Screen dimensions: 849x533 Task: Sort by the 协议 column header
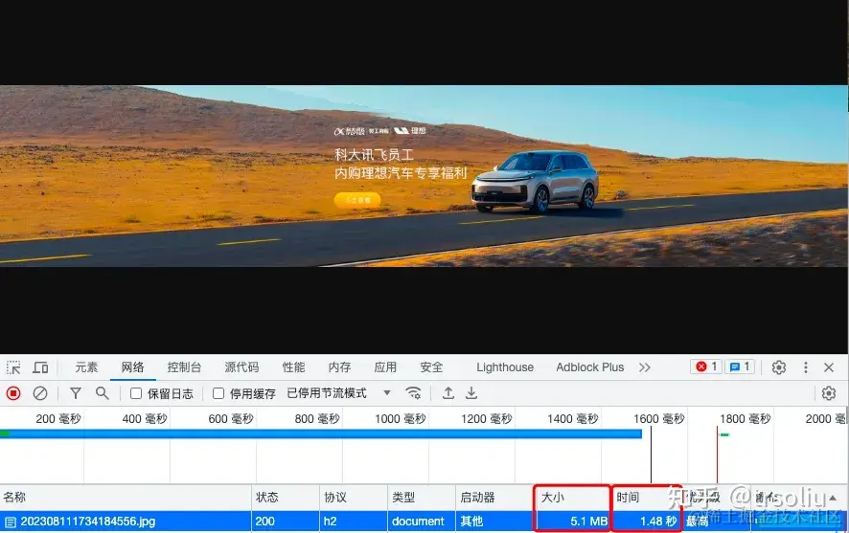354,498
